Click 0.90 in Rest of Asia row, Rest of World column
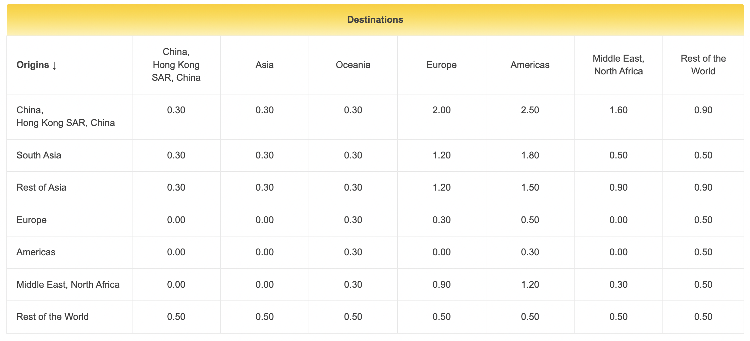Viewport: 750px width, 341px height. [x=703, y=187]
